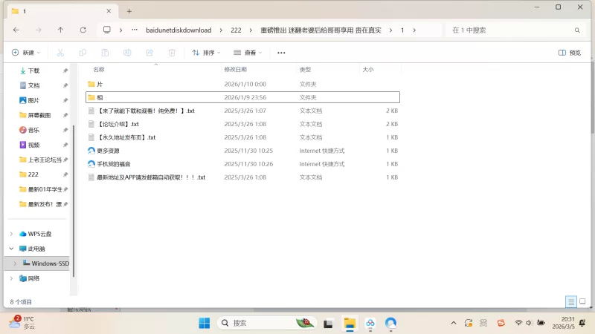The image size is (595, 334).
Task: Switch to details view in status bar
Action: point(570,302)
